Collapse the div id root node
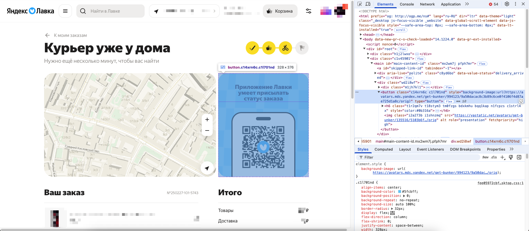Viewport: 529px width, 231px height. click(x=364, y=49)
